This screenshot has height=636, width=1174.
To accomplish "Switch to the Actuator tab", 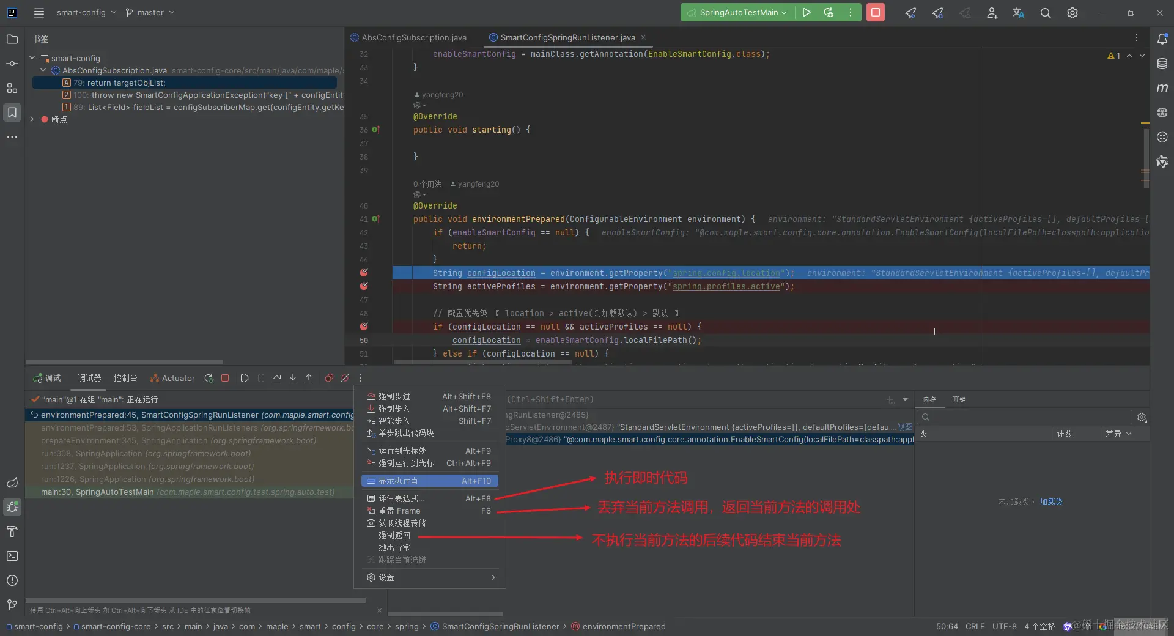I will (x=172, y=378).
